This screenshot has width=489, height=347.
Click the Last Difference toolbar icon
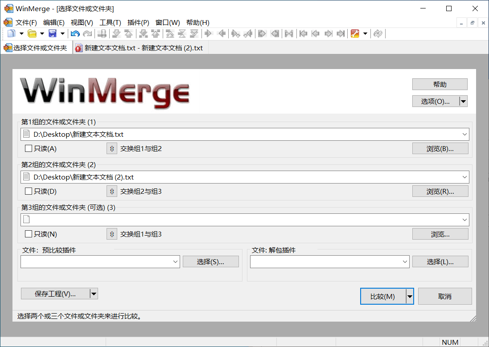click(194, 33)
